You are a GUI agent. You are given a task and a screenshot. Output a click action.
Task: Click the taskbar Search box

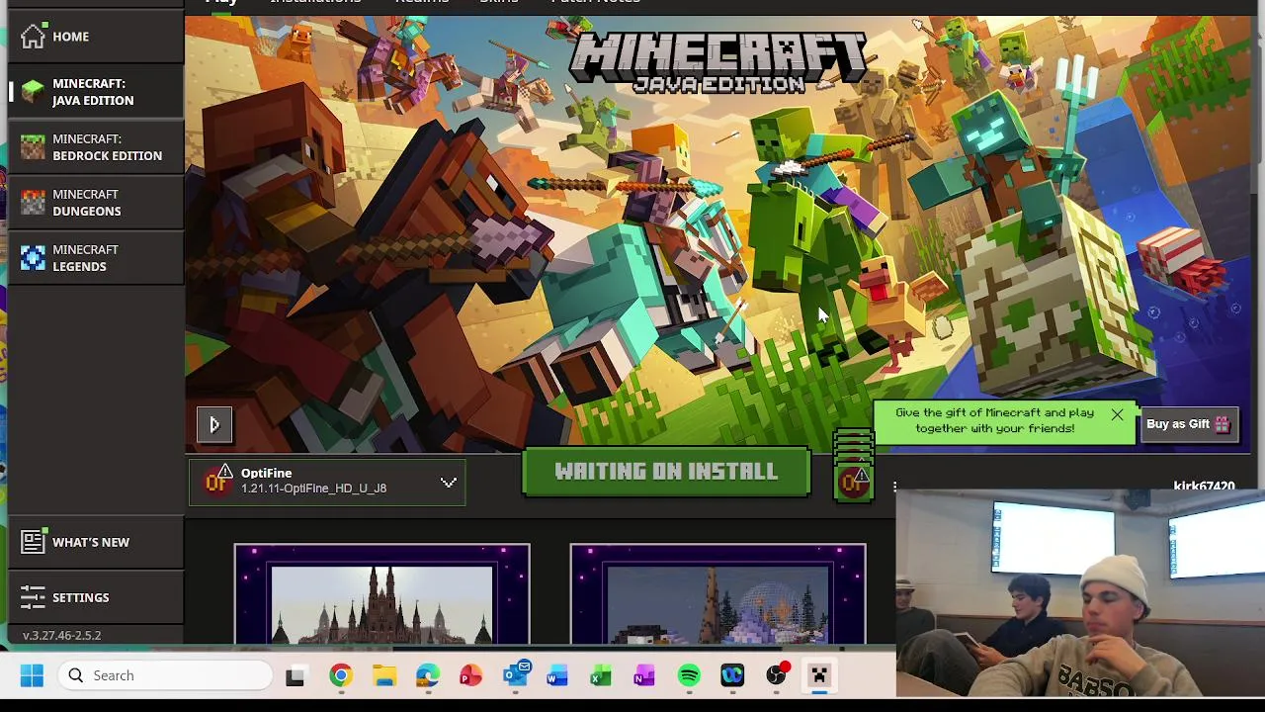tap(163, 675)
